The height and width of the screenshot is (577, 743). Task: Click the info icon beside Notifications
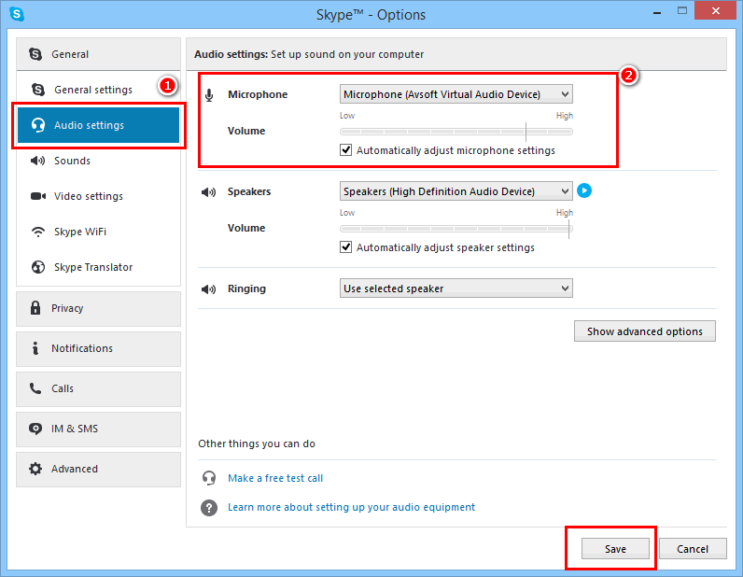(35, 348)
